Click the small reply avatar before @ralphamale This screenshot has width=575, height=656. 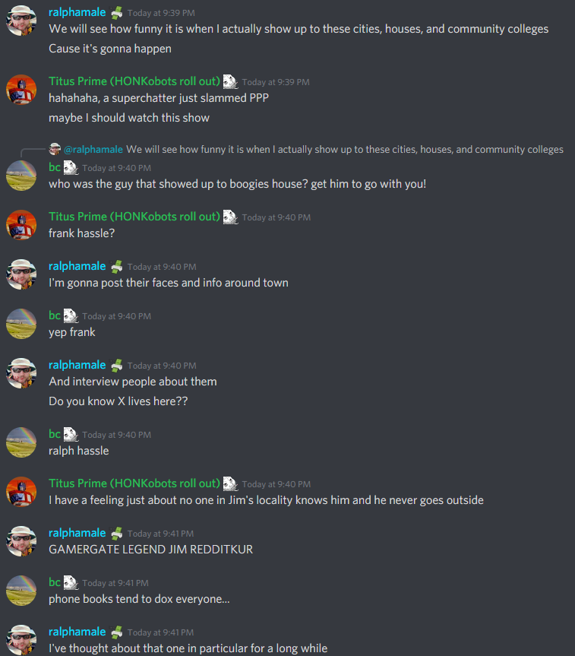pos(55,149)
